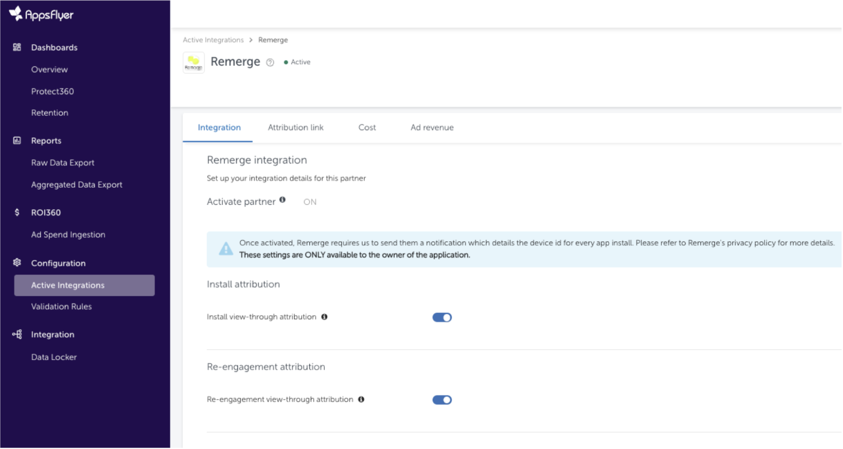
Task: Click 'Set up your integration details' text
Action: point(286,178)
